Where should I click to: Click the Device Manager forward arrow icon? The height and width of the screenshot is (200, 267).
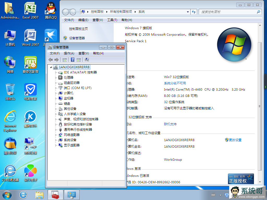coord(57,60)
